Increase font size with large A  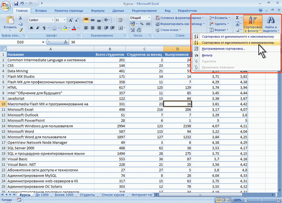pos(70,20)
